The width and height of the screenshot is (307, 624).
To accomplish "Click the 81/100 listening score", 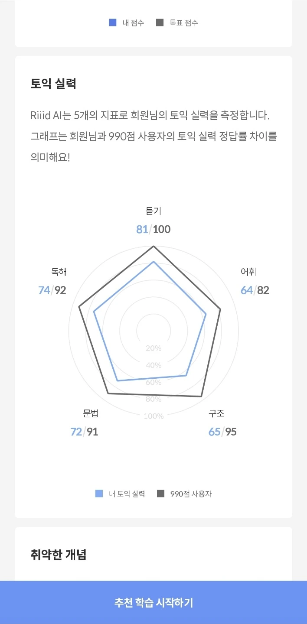I will [x=153, y=229].
